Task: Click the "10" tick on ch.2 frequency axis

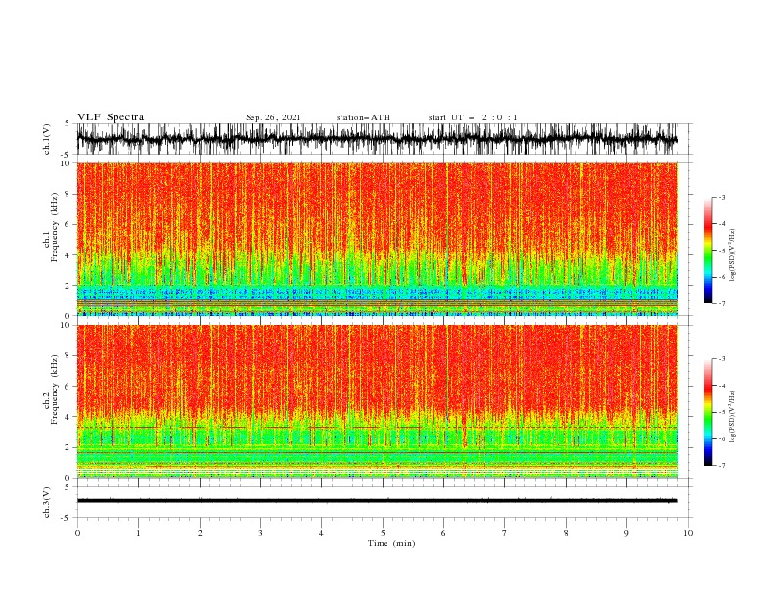Action: point(67,325)
